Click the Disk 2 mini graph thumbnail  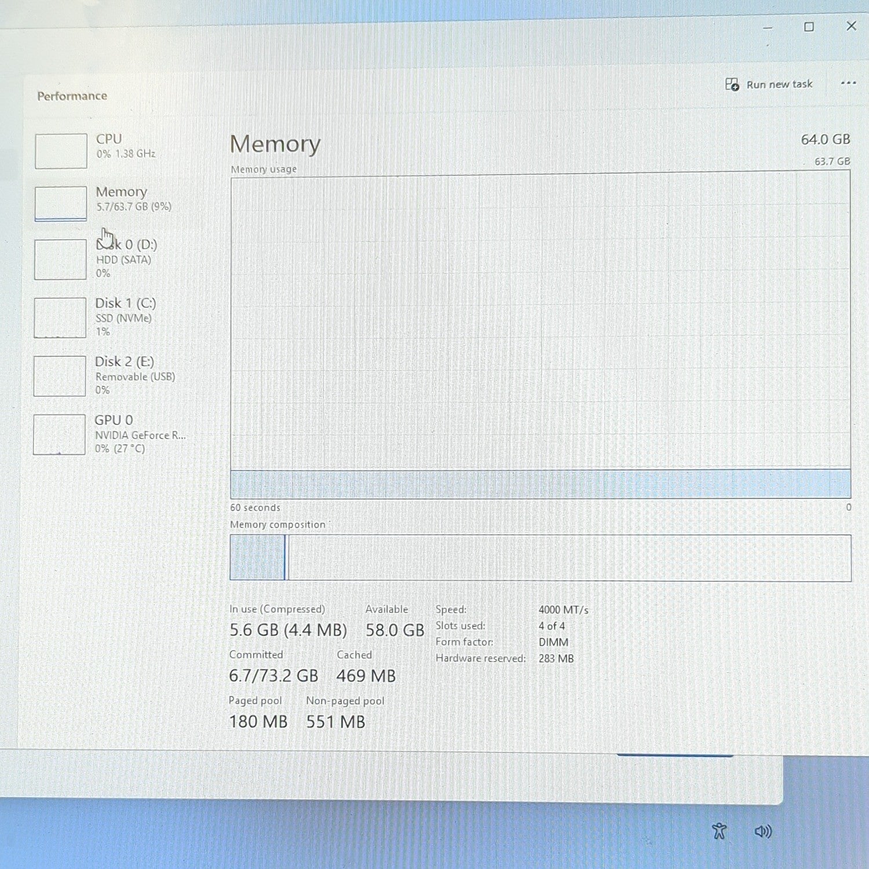point(60,376)
